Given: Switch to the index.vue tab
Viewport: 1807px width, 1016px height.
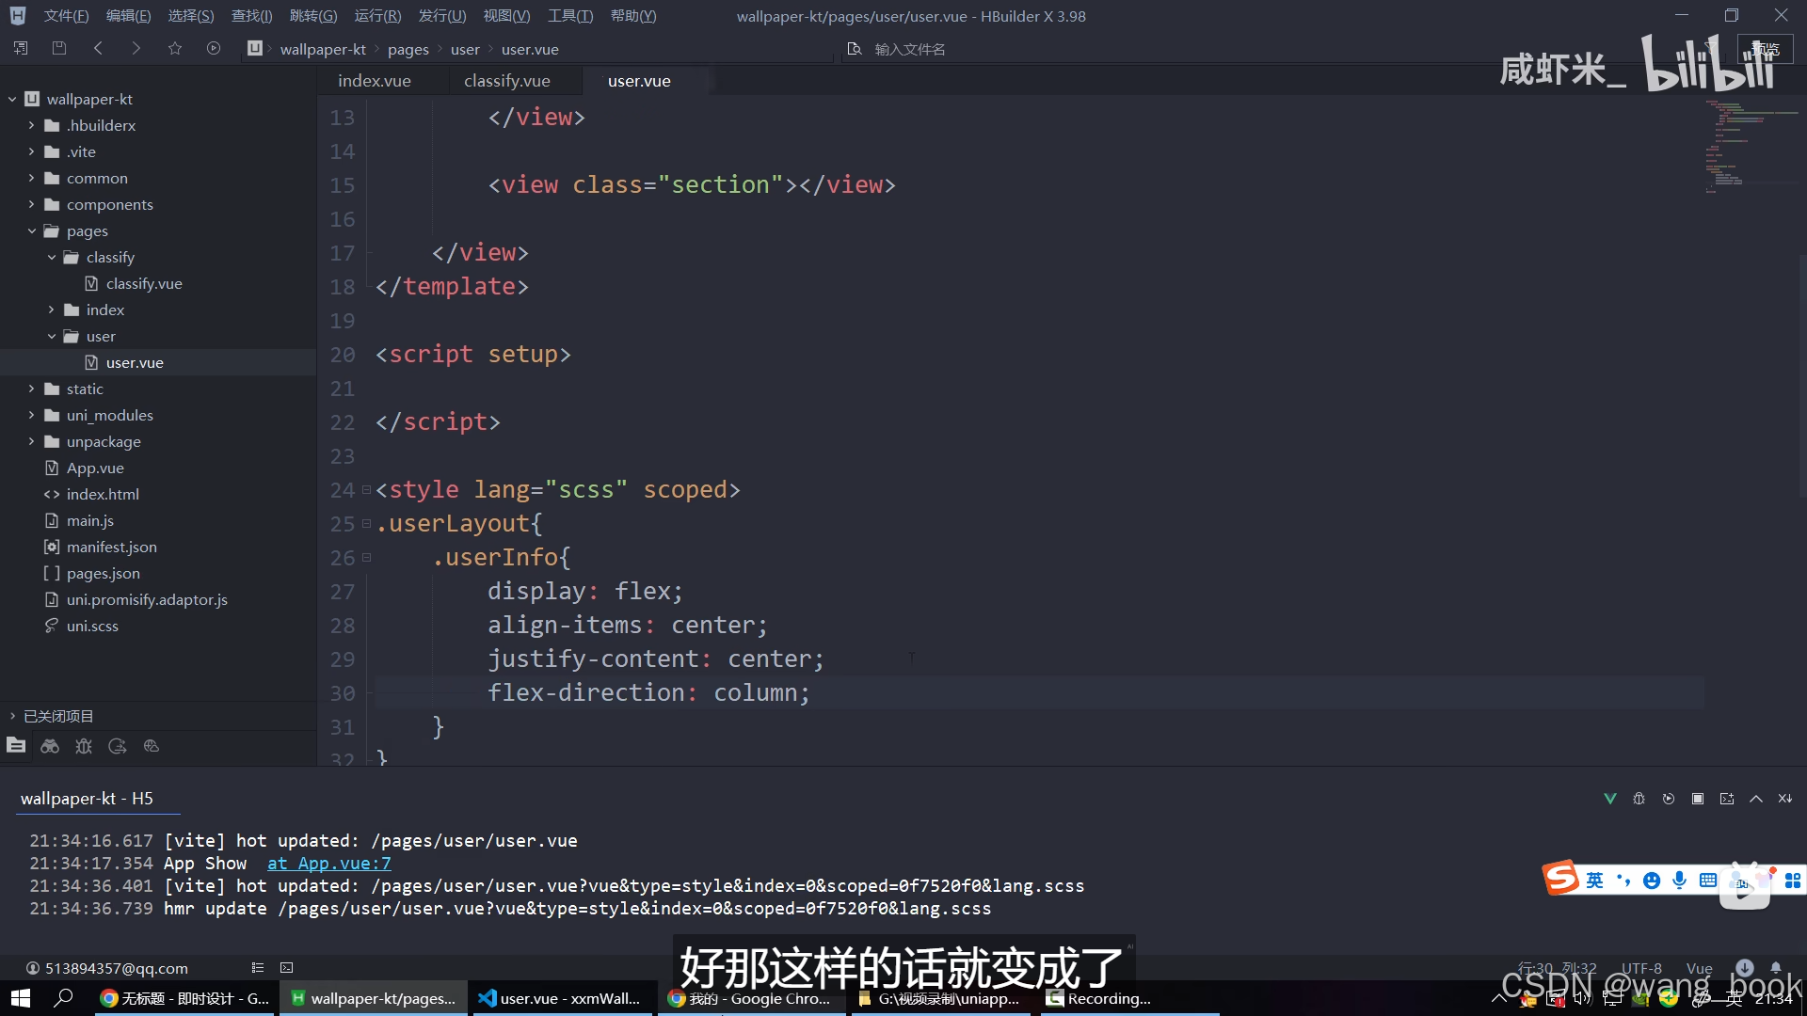Looking at the screenshot, I should click(x=375, y=81).
